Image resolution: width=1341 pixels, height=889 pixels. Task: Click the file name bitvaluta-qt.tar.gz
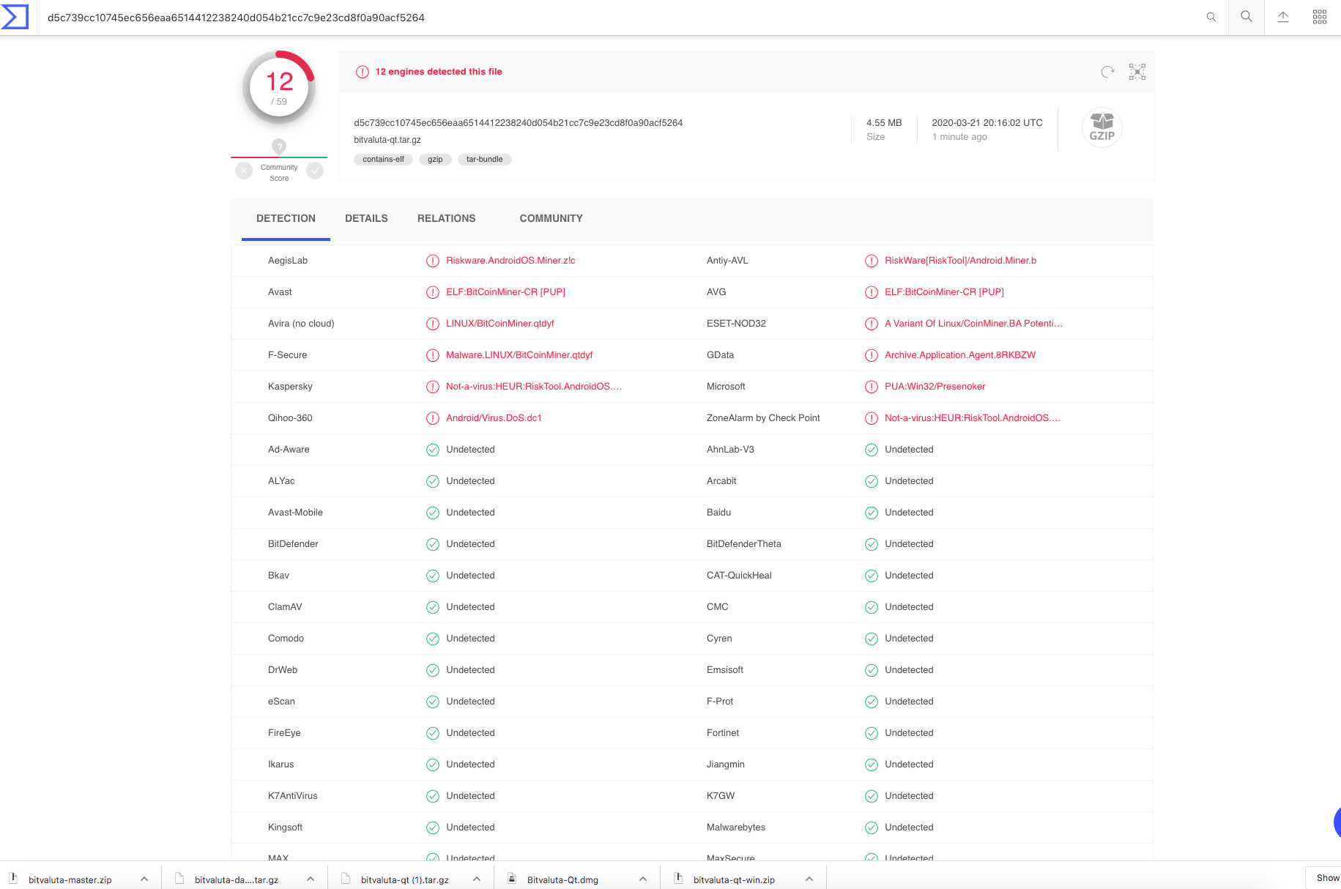[387, 140]
